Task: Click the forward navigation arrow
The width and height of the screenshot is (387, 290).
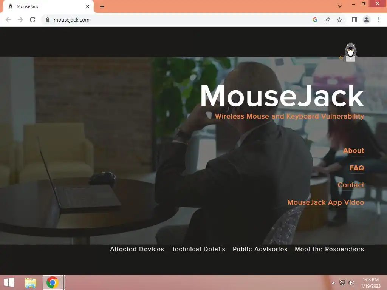Action: pyautogui.click(x=20, y=20)
